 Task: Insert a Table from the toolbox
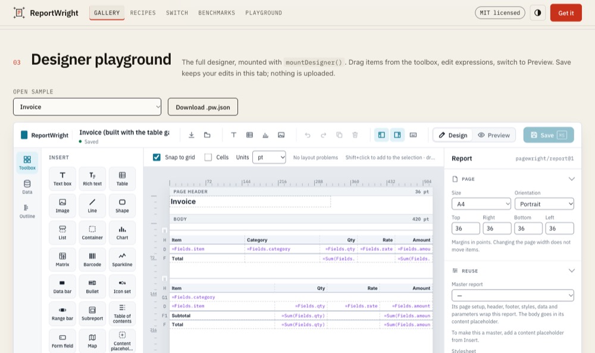click(122, 179)
